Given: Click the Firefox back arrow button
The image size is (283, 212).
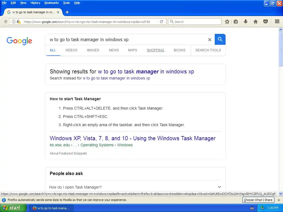Looking at the screenshot, I should (x=6, y=22).
